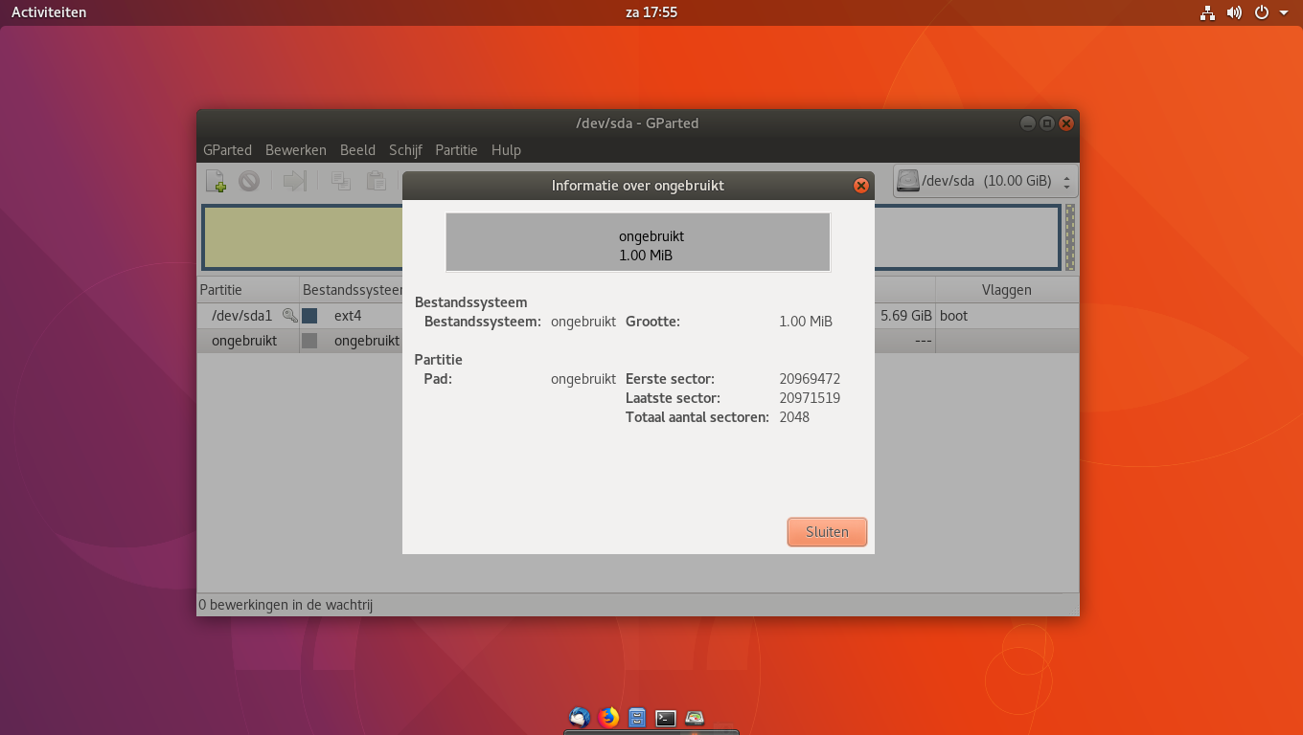The height and width of the screenshot is (735, 1303).
Task: Select the /dev/sda1 partition row
Action: pyautogui.click(x=242, y=316)
